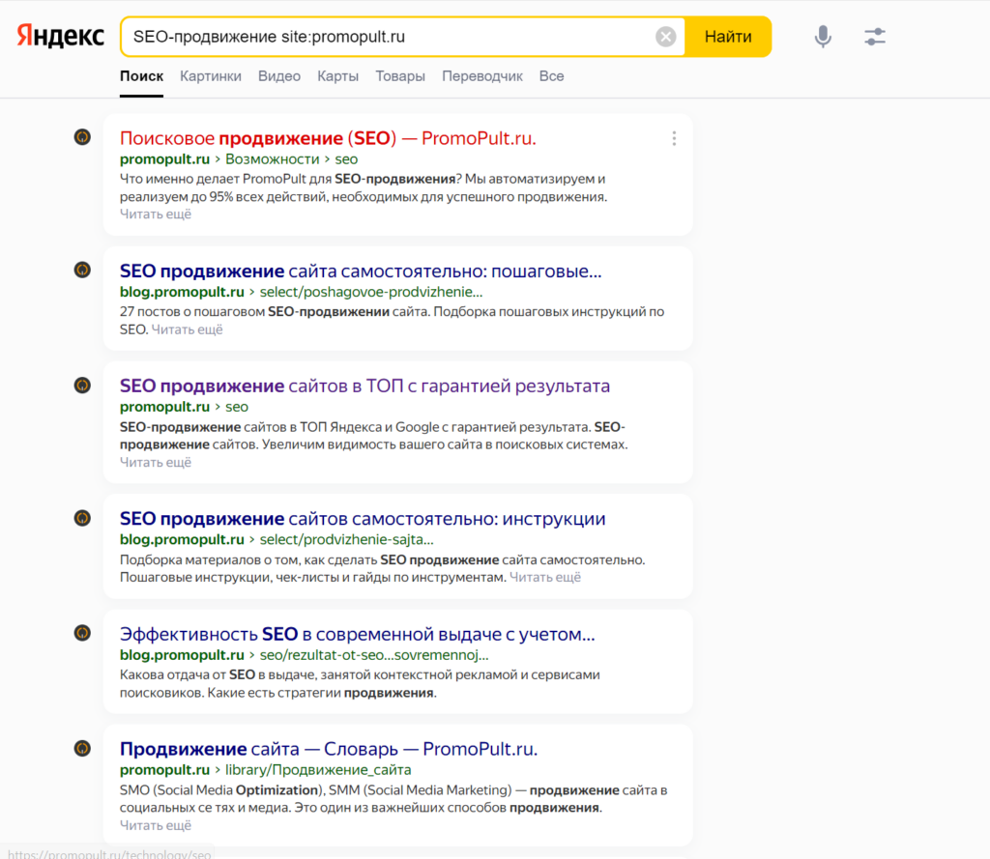Open 'Поисковое продвижение (SEO) — PromoPult.ru' result
Screen dimensions: 990x859
(328, 138)
